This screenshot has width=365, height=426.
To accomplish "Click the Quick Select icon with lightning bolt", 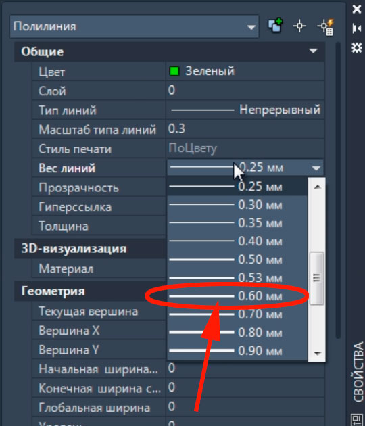I will coord(326,26).
